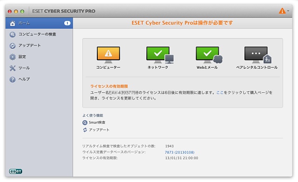Click the green zoom window button
The image size is (298, 182).
coord(22,12)
